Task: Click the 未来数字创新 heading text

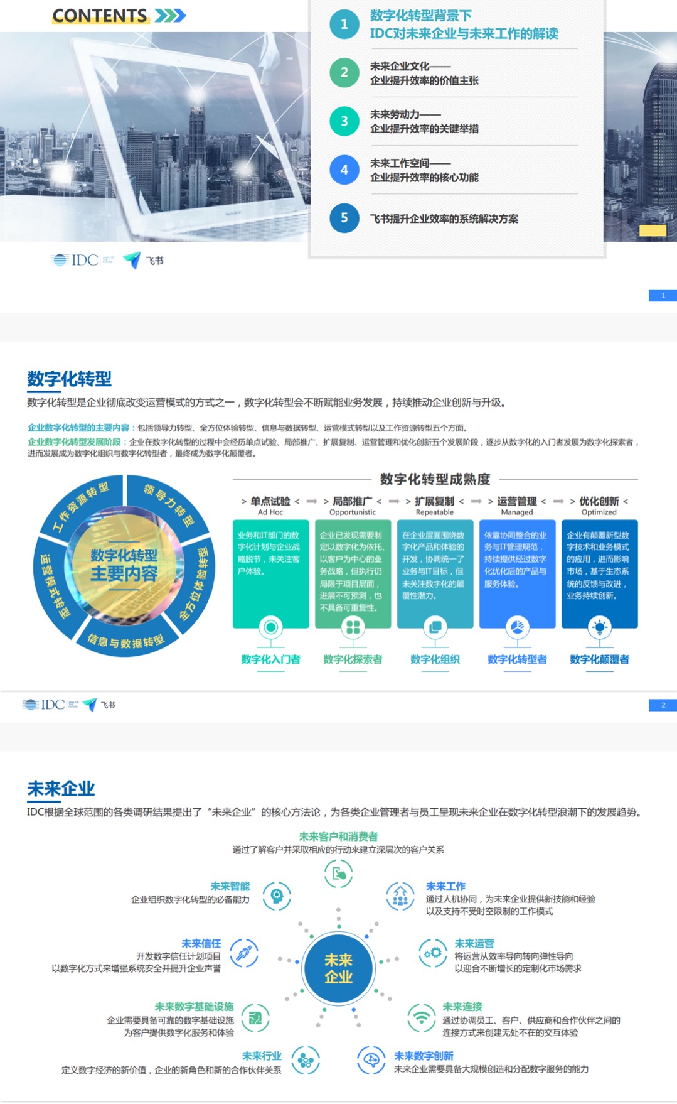Action: 424,1056
